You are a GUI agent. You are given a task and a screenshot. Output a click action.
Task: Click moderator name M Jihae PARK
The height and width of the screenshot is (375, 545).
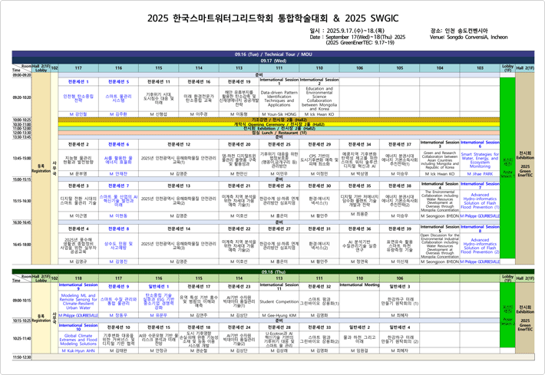click(x=480, y=174)
